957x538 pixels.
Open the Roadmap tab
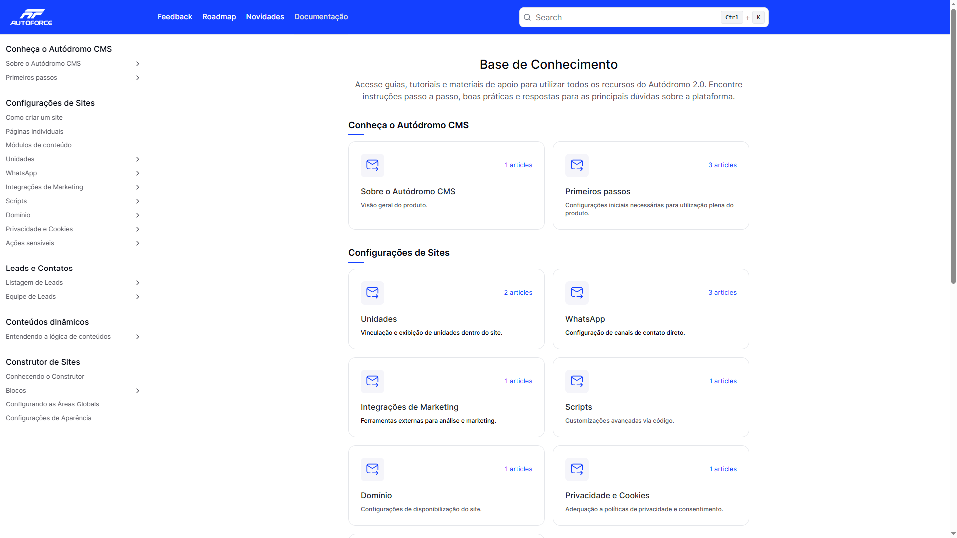coord(219,17)
